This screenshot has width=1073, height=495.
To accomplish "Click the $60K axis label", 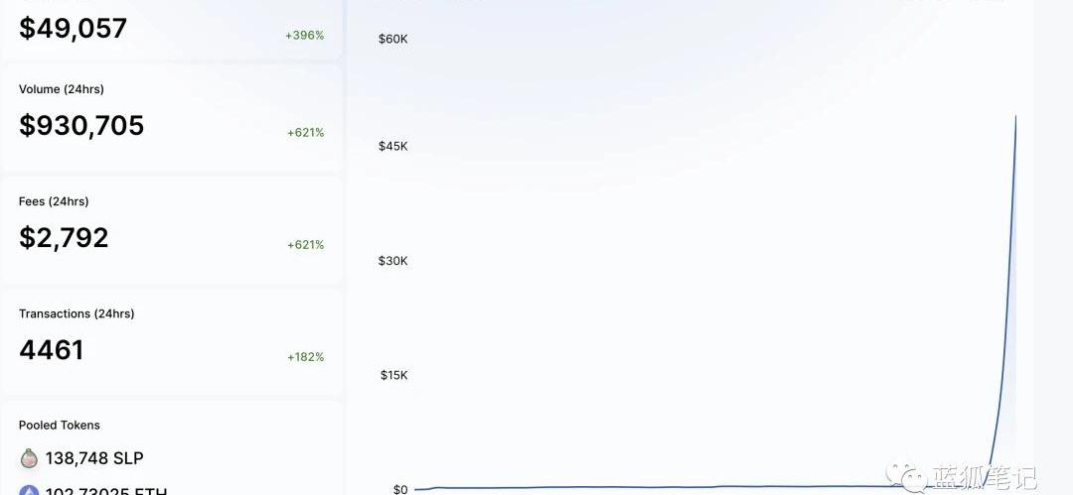I will (392, 39).
